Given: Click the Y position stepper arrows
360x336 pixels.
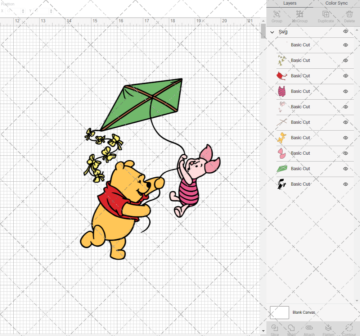Looking at the screenshot, I should coord(51,11).
